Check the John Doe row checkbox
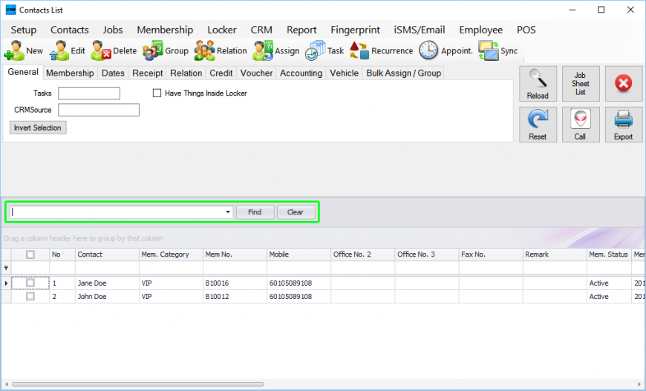This screenshot has width=646, height=391. pos(30,296)
